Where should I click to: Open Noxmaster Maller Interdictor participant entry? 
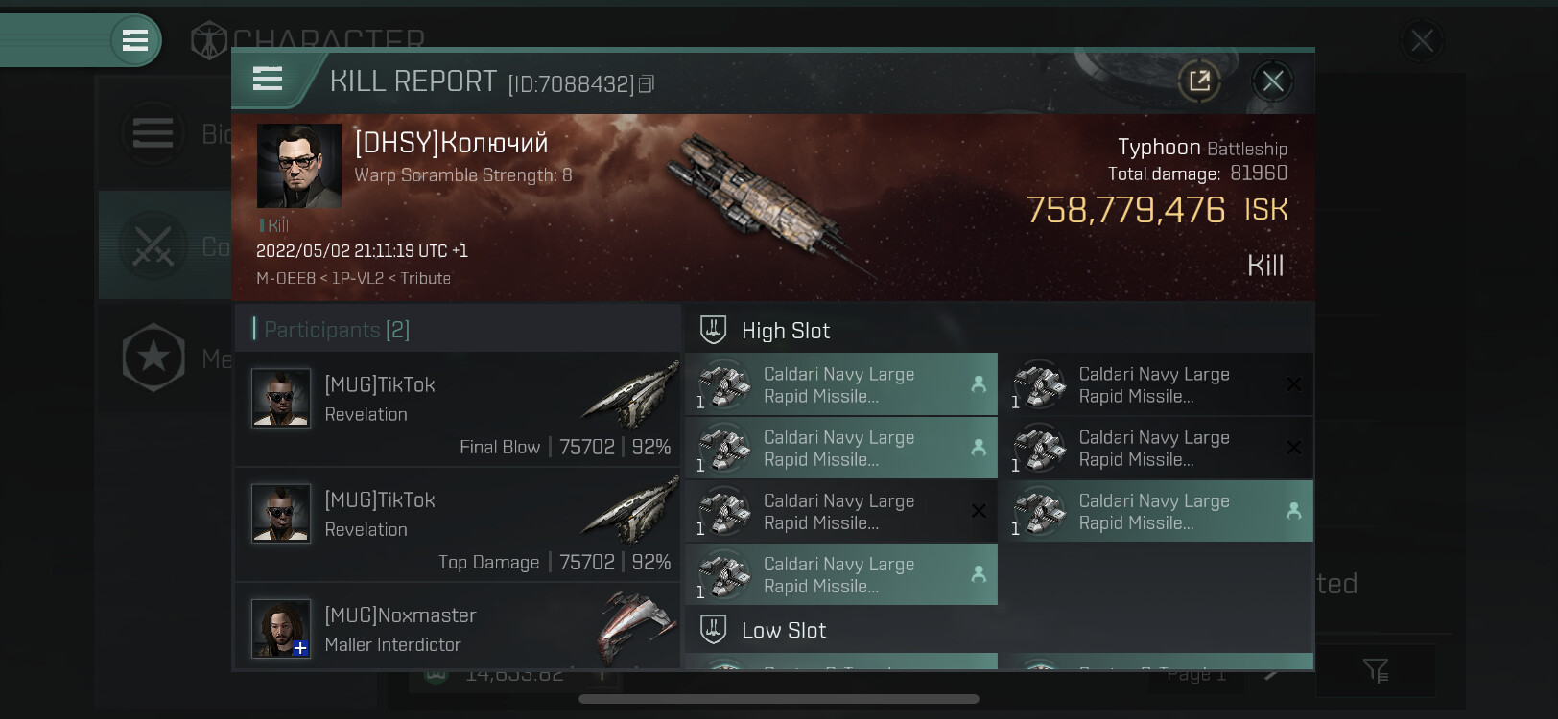tap(458, 627)
